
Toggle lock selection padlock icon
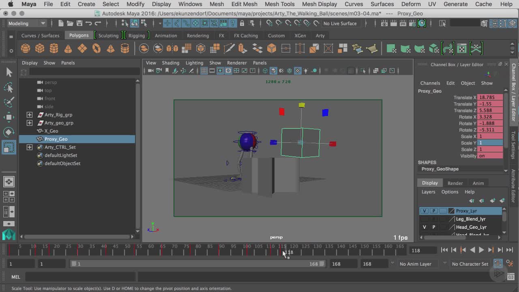(242, 24)
